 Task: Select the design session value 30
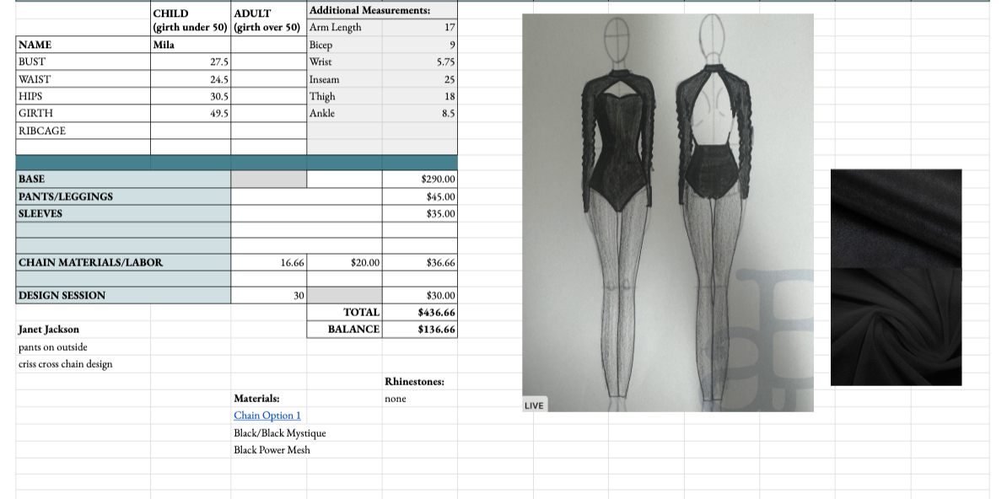coord(268,295)
